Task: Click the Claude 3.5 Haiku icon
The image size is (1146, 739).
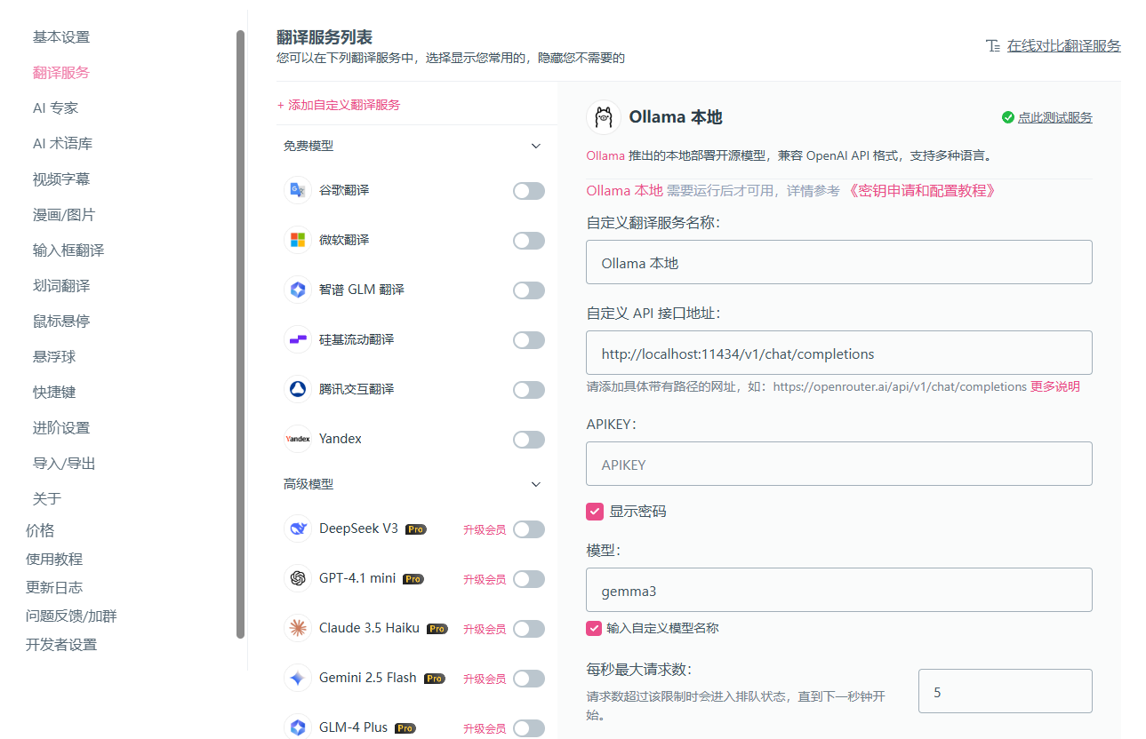Action: click(298, 628)
